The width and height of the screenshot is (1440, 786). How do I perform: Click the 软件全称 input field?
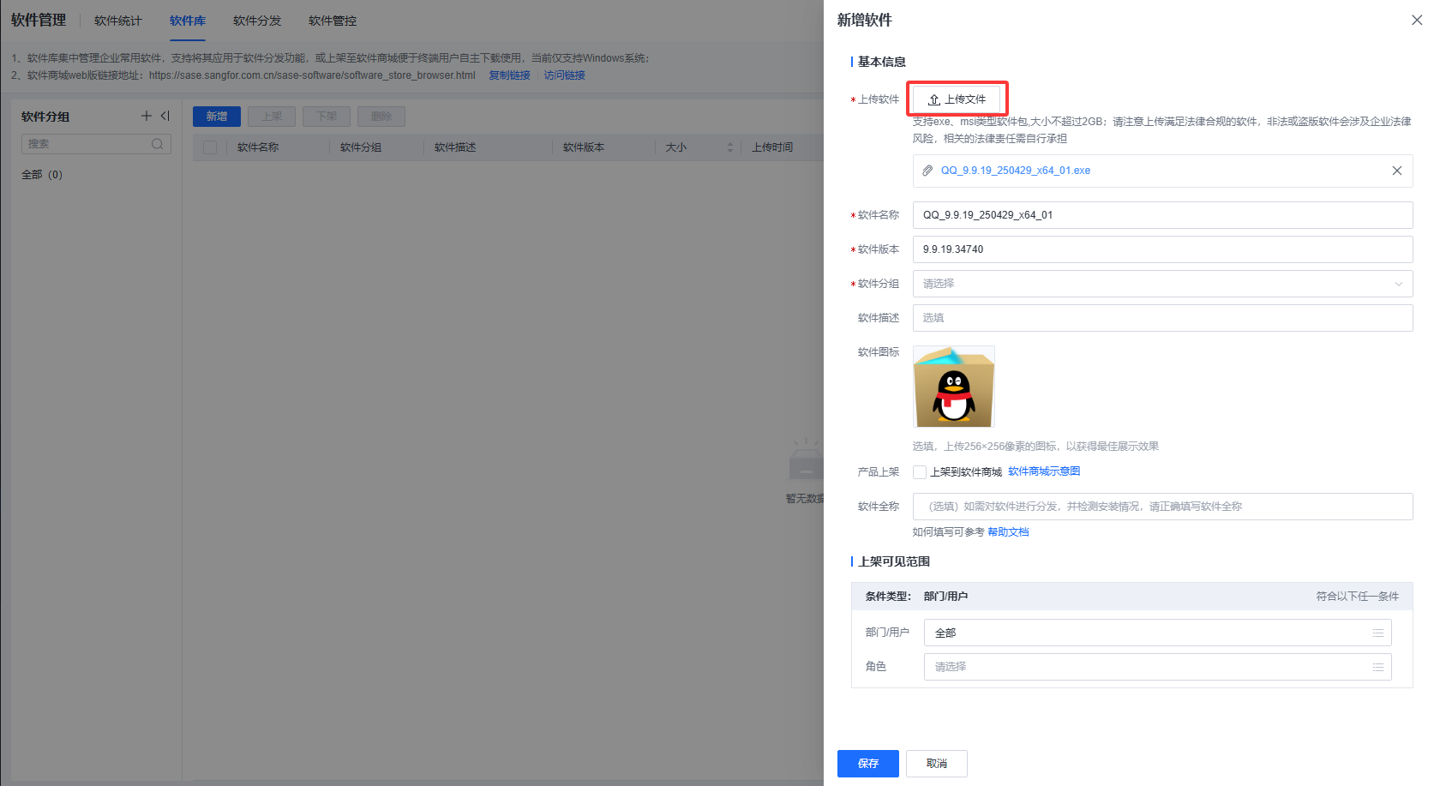[x=1162, y=507]
